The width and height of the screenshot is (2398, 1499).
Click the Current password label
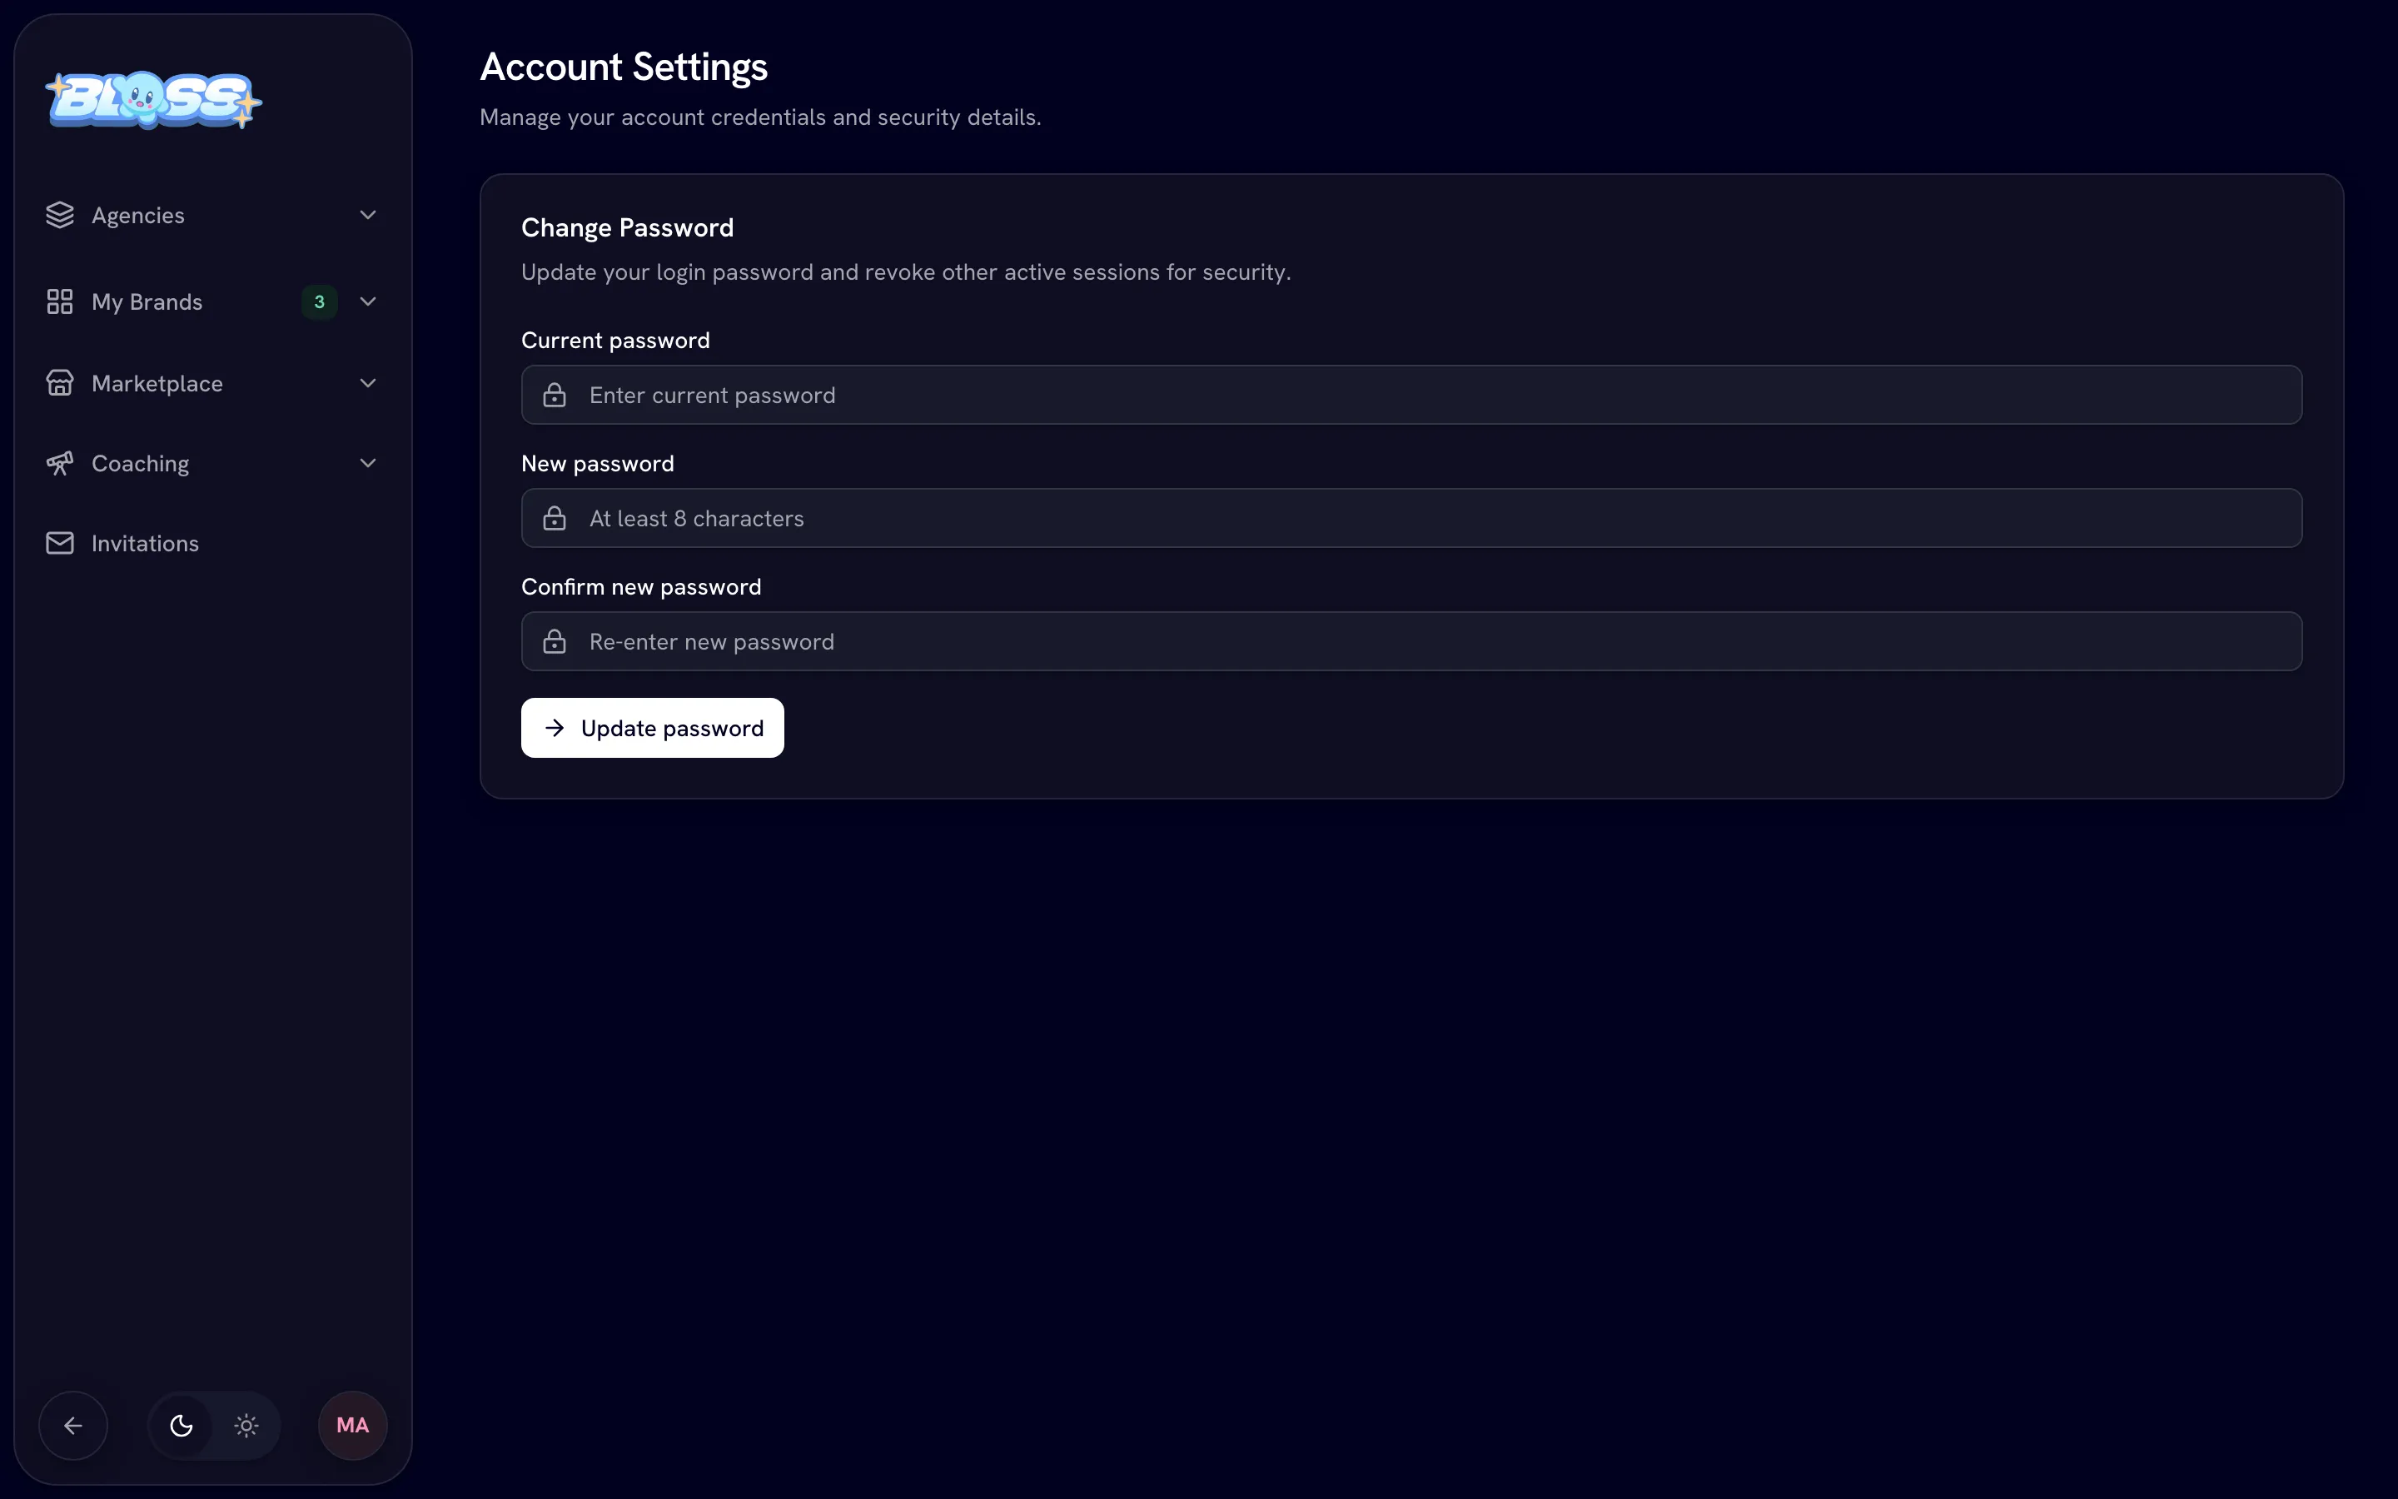click(615, 340)
